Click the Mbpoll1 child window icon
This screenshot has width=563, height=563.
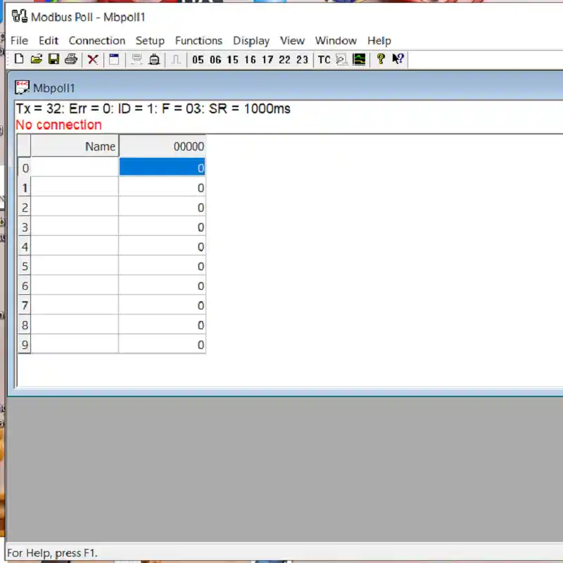pyautogui.click(x=22, y=87)
